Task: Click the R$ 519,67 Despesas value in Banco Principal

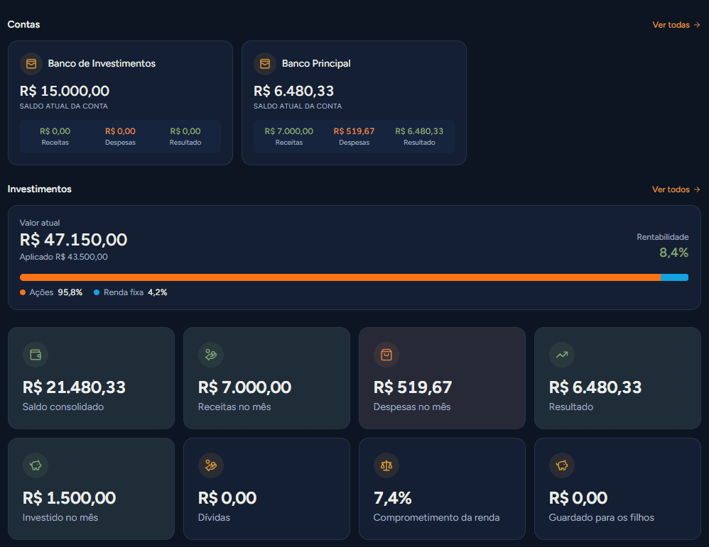Action: pyautogui.click(x=354, y=131)
